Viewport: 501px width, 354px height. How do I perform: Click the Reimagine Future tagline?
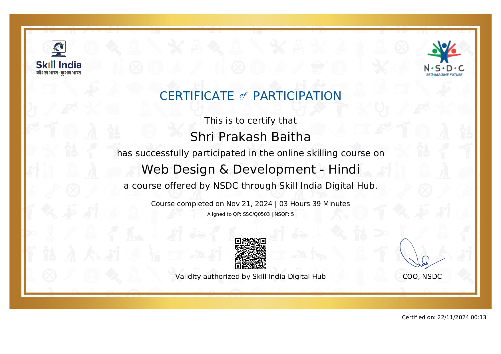click(x=444, y=75)
